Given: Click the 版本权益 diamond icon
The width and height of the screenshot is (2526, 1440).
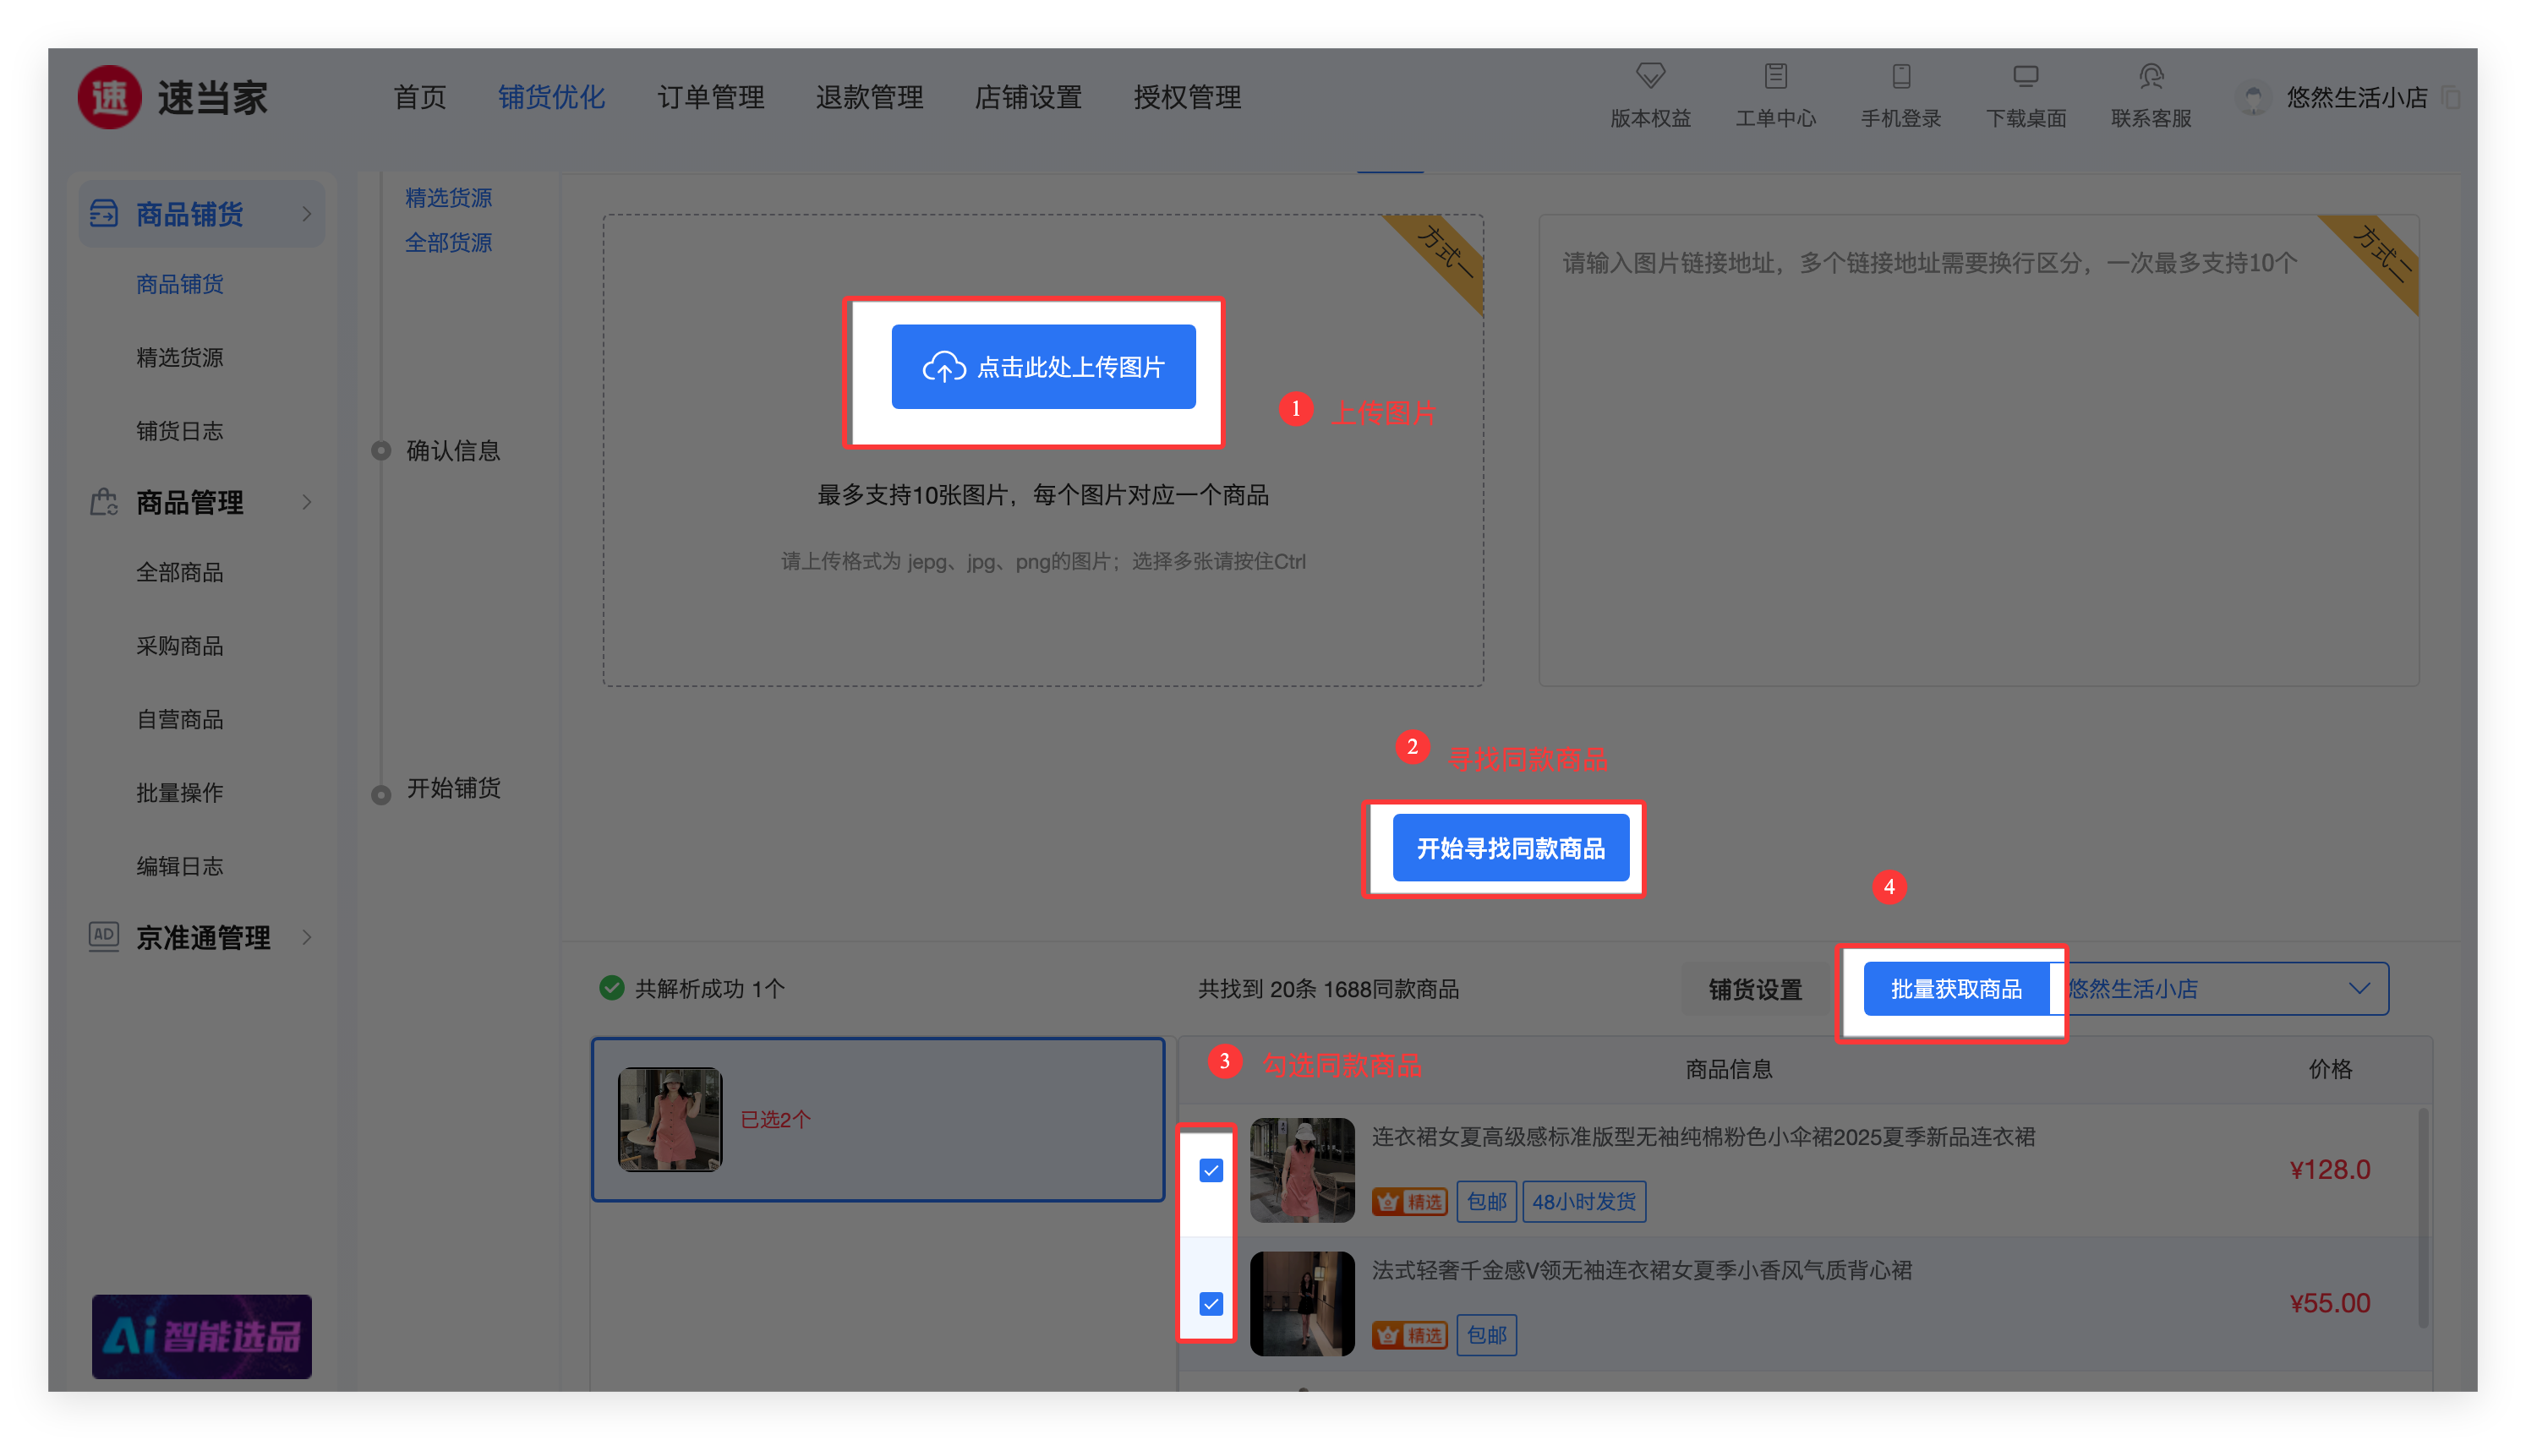Looking at the screenshot, I should tap(1649, 76).
